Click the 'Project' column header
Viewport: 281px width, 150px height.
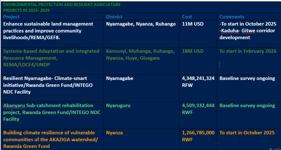point(11,17)
